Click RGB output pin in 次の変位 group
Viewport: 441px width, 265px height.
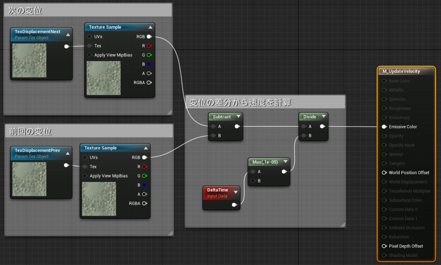tap(149, 37)
